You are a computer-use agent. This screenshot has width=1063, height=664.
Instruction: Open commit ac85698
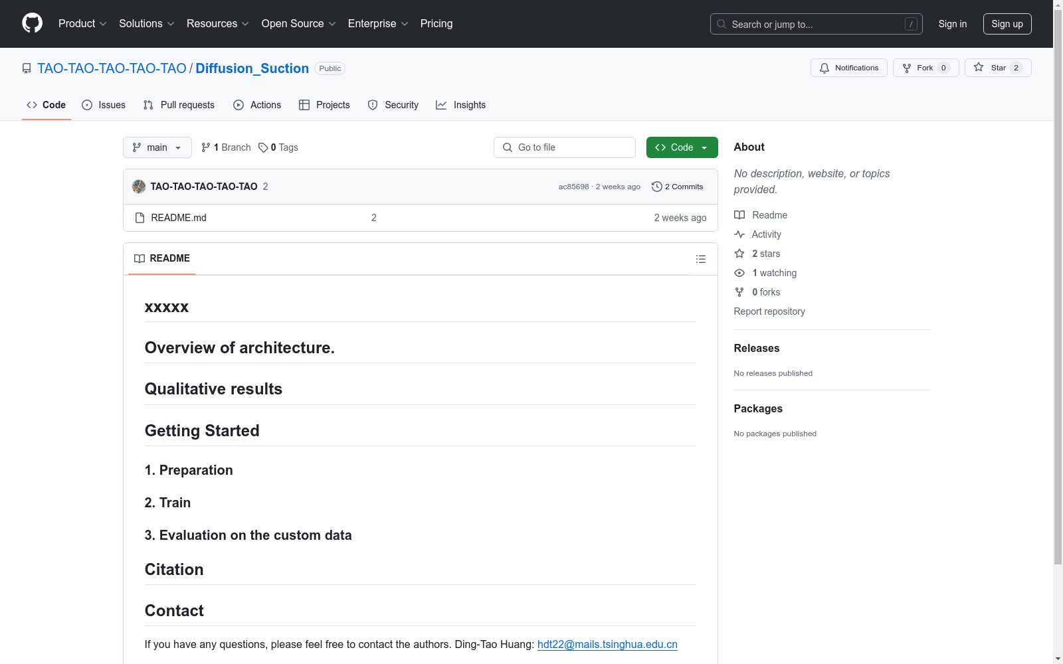tap(573, 187)
